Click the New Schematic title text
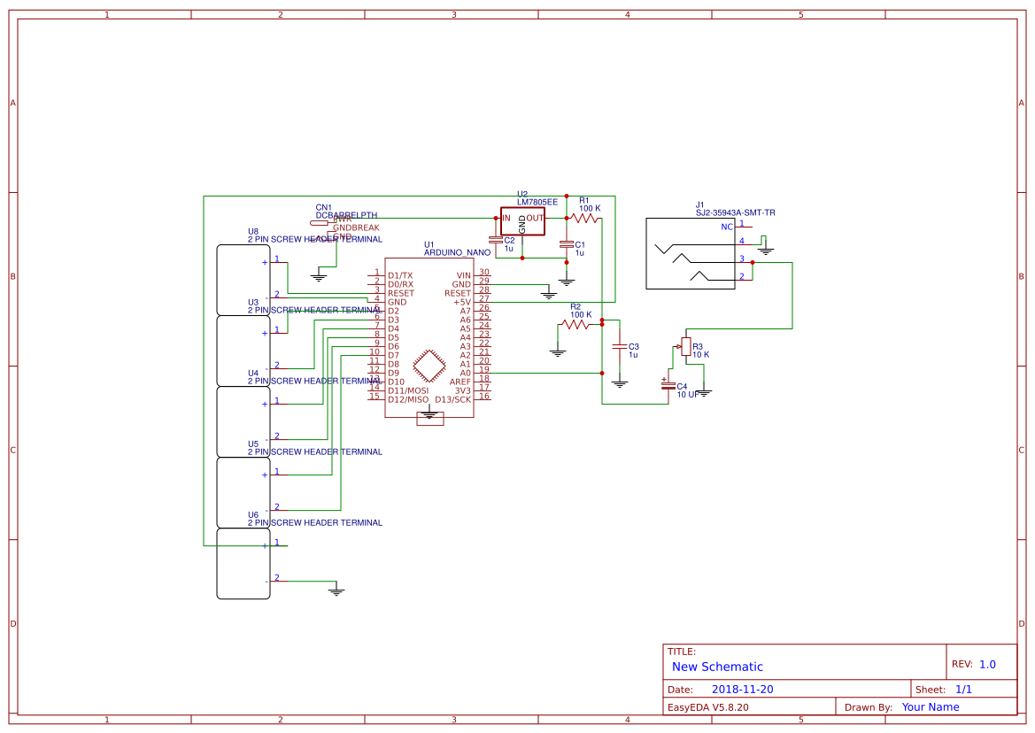The width and height of the screenshot is (1035, 733). tap(714, 667)
